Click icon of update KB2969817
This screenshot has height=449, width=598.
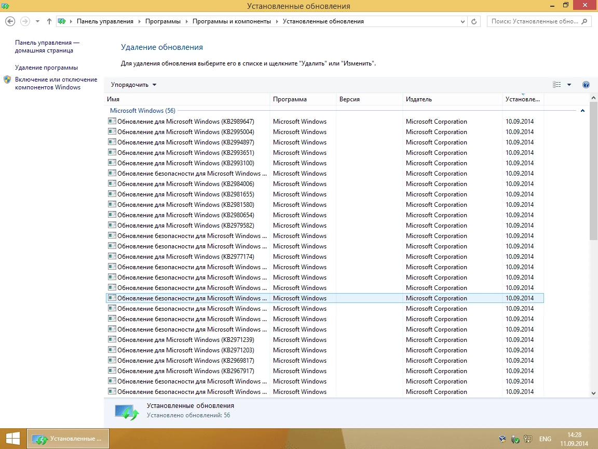[112, 361]
